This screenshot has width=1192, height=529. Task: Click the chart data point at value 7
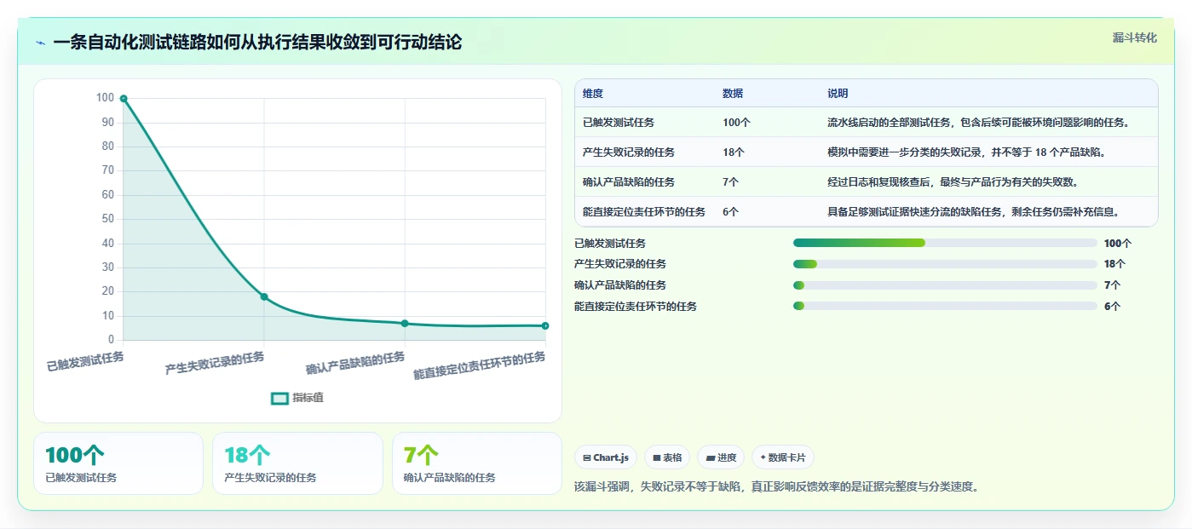(405, 324)
